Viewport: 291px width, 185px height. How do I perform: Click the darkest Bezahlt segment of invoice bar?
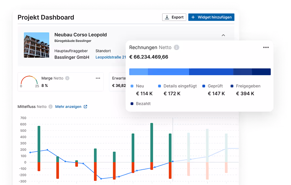coord(261,72)
